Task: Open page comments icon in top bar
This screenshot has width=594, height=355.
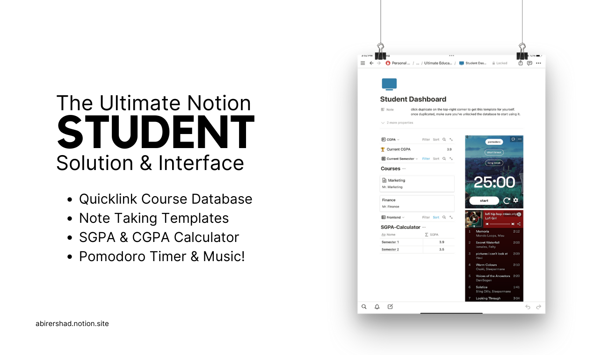Action: click(x=529, y=63)
